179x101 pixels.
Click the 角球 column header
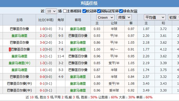click(61, 20)
